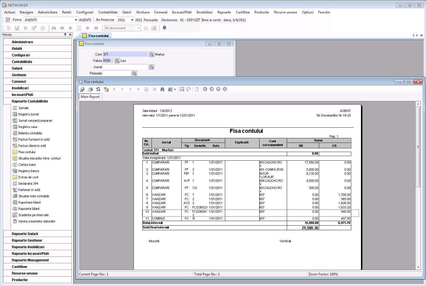Click the magnifier lookup next to Cont field
Screen dimensions: 426x286
[151, 54]
